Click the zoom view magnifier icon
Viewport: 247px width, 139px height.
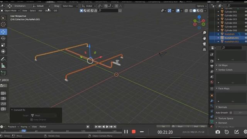tap(204, 32)
